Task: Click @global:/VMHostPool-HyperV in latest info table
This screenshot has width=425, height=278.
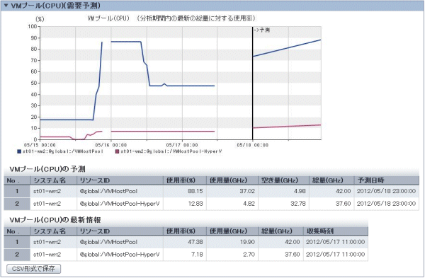Action: [120, 254]
